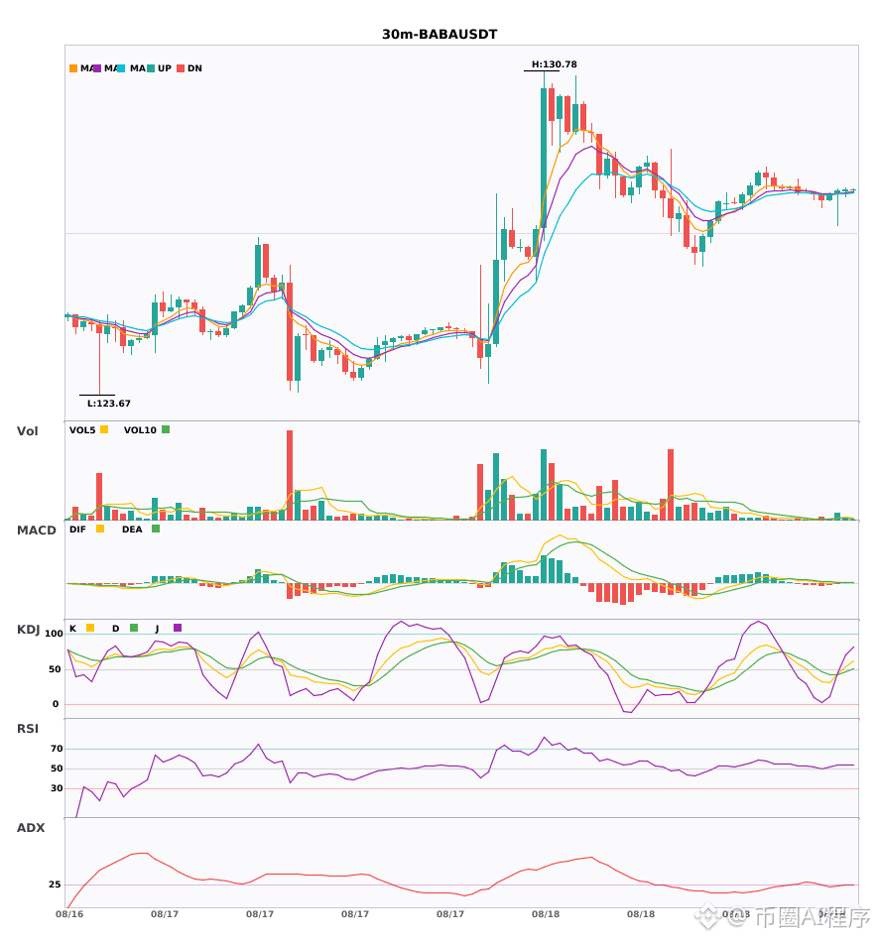The image size is (878, 942).
Task: Click the 0 value on the KDJ axis
Action: pos(56,704)
